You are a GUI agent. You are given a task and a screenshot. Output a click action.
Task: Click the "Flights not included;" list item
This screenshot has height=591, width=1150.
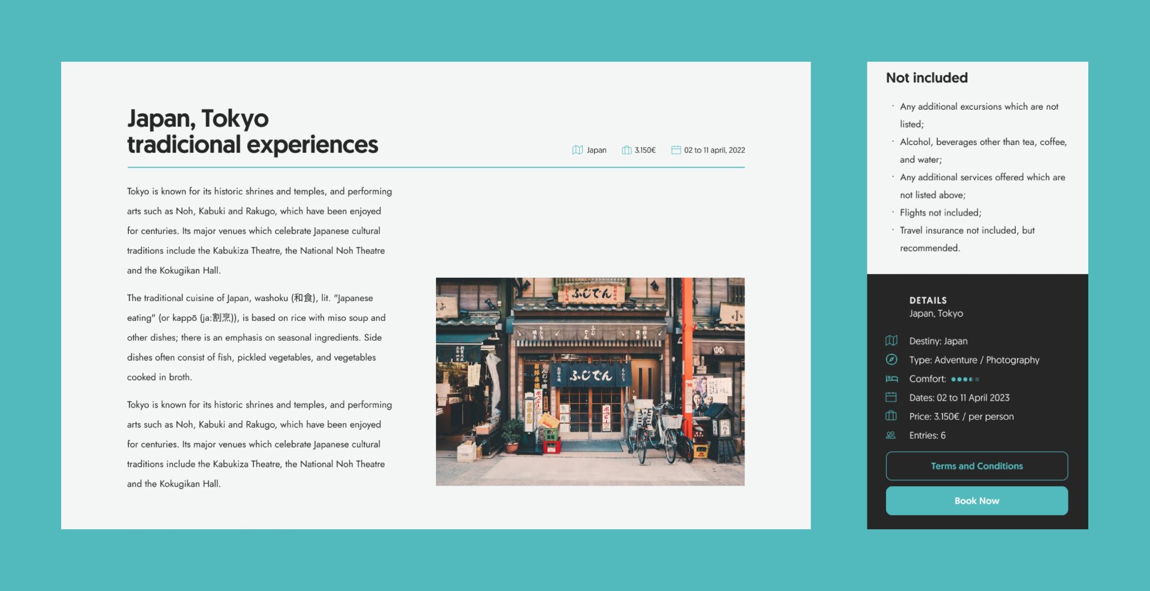click(x=940, y=213)
